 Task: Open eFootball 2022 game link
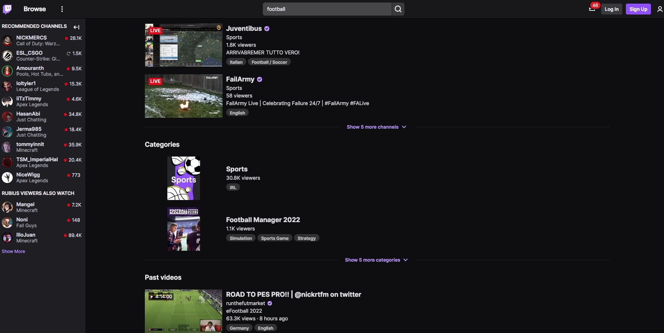pos(244,311)
